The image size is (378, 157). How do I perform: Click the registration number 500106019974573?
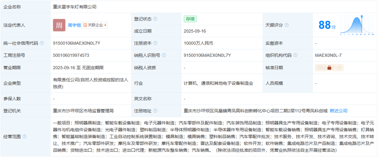tap(71, 55)
